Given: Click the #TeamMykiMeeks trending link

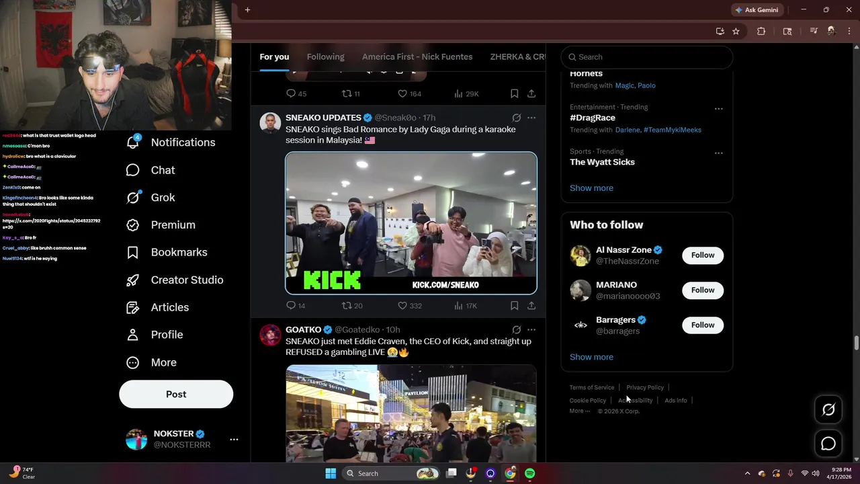Looking at the screenshot, I should pos(673,130).
